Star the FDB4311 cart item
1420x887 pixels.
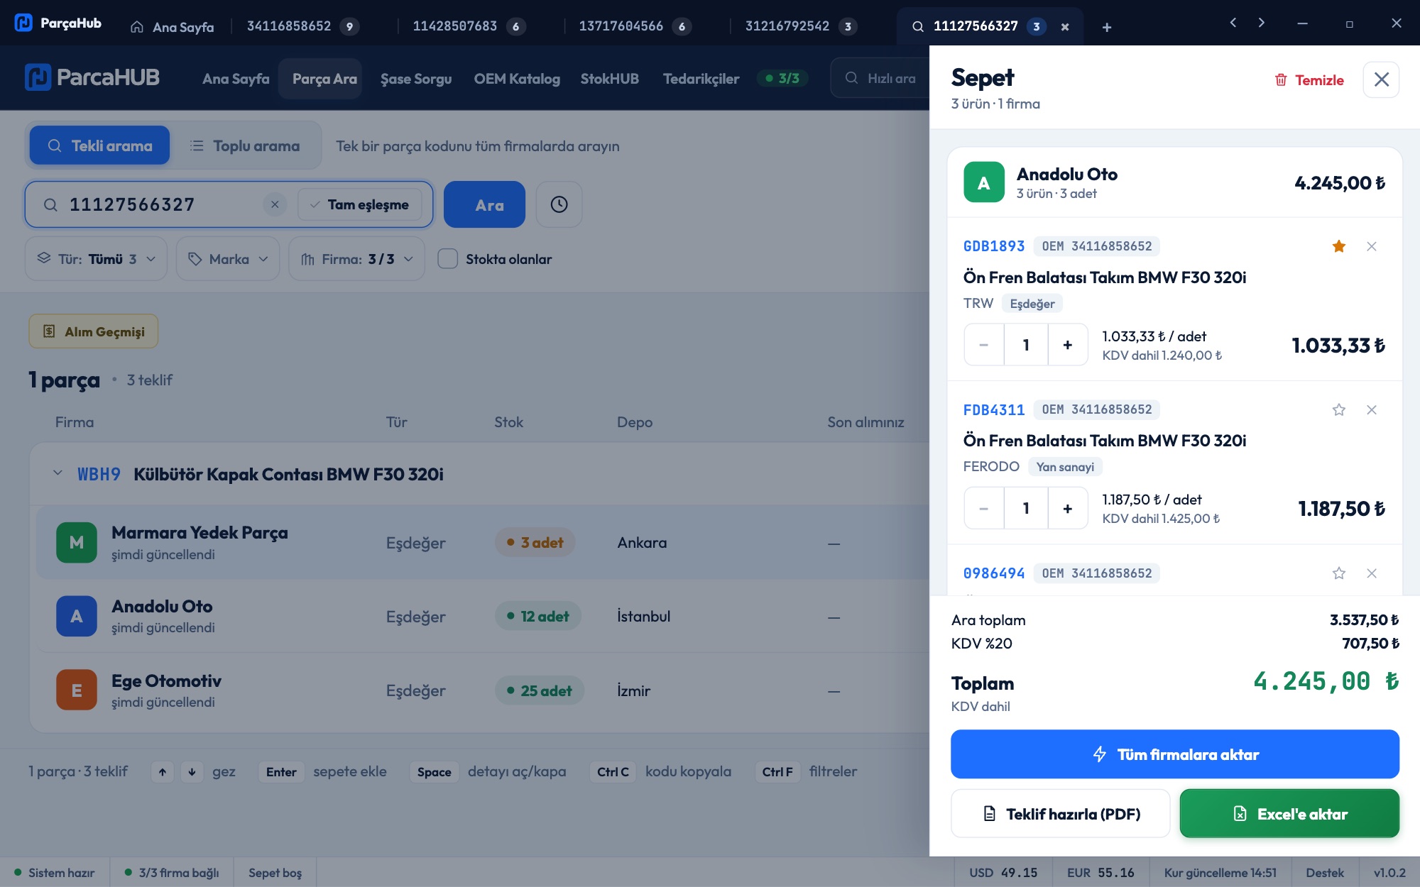point(1338,409)
